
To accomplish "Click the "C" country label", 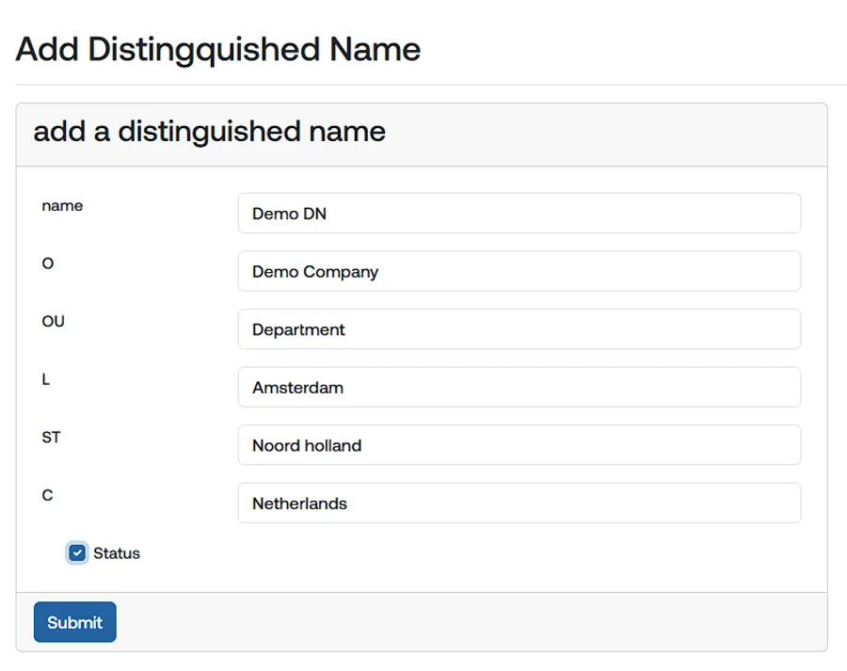I will click(47, 495).
